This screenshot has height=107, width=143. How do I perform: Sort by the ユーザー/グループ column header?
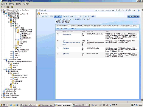68,32
